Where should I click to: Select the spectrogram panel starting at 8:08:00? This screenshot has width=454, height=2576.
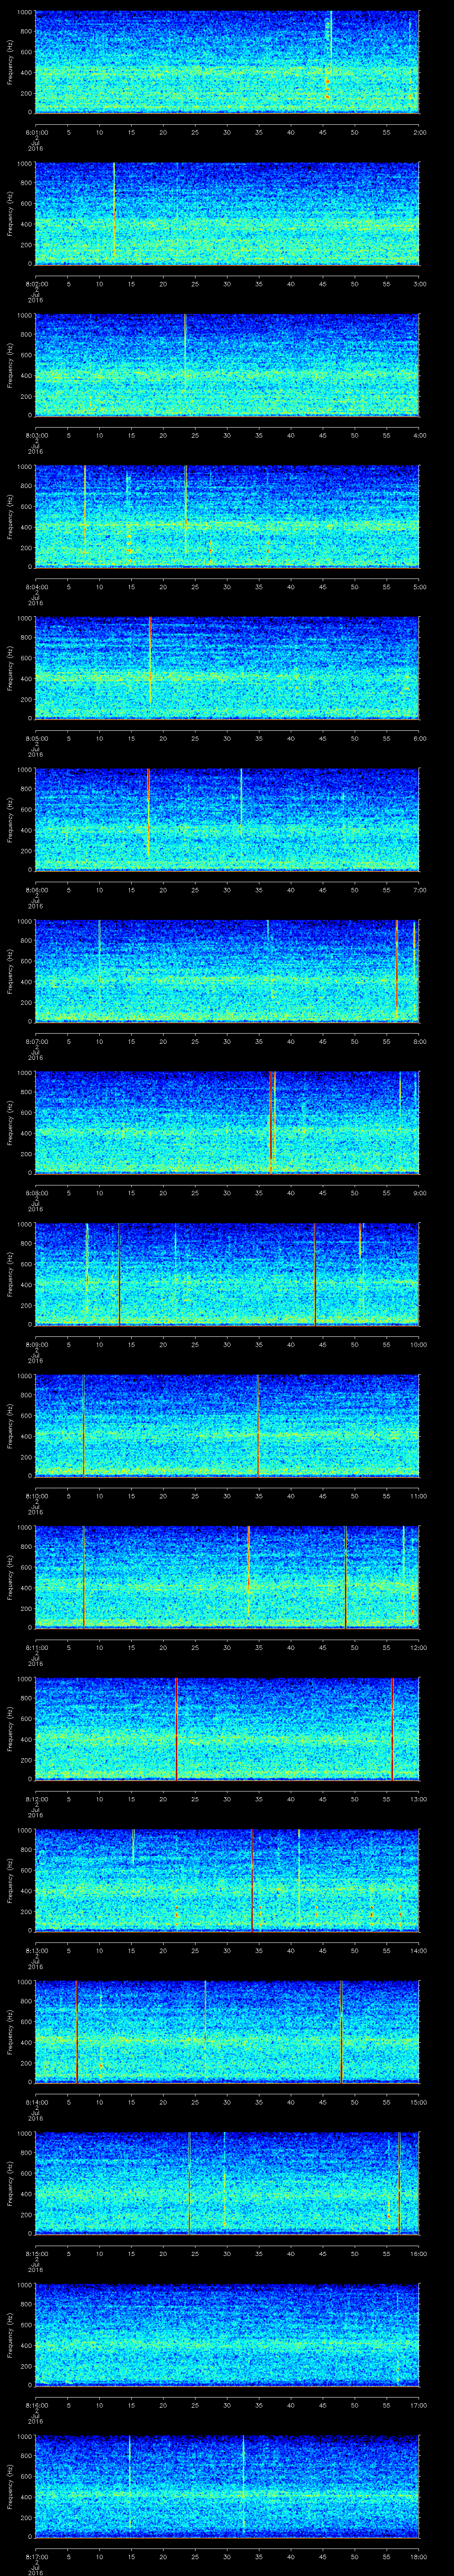point(227,1122)
